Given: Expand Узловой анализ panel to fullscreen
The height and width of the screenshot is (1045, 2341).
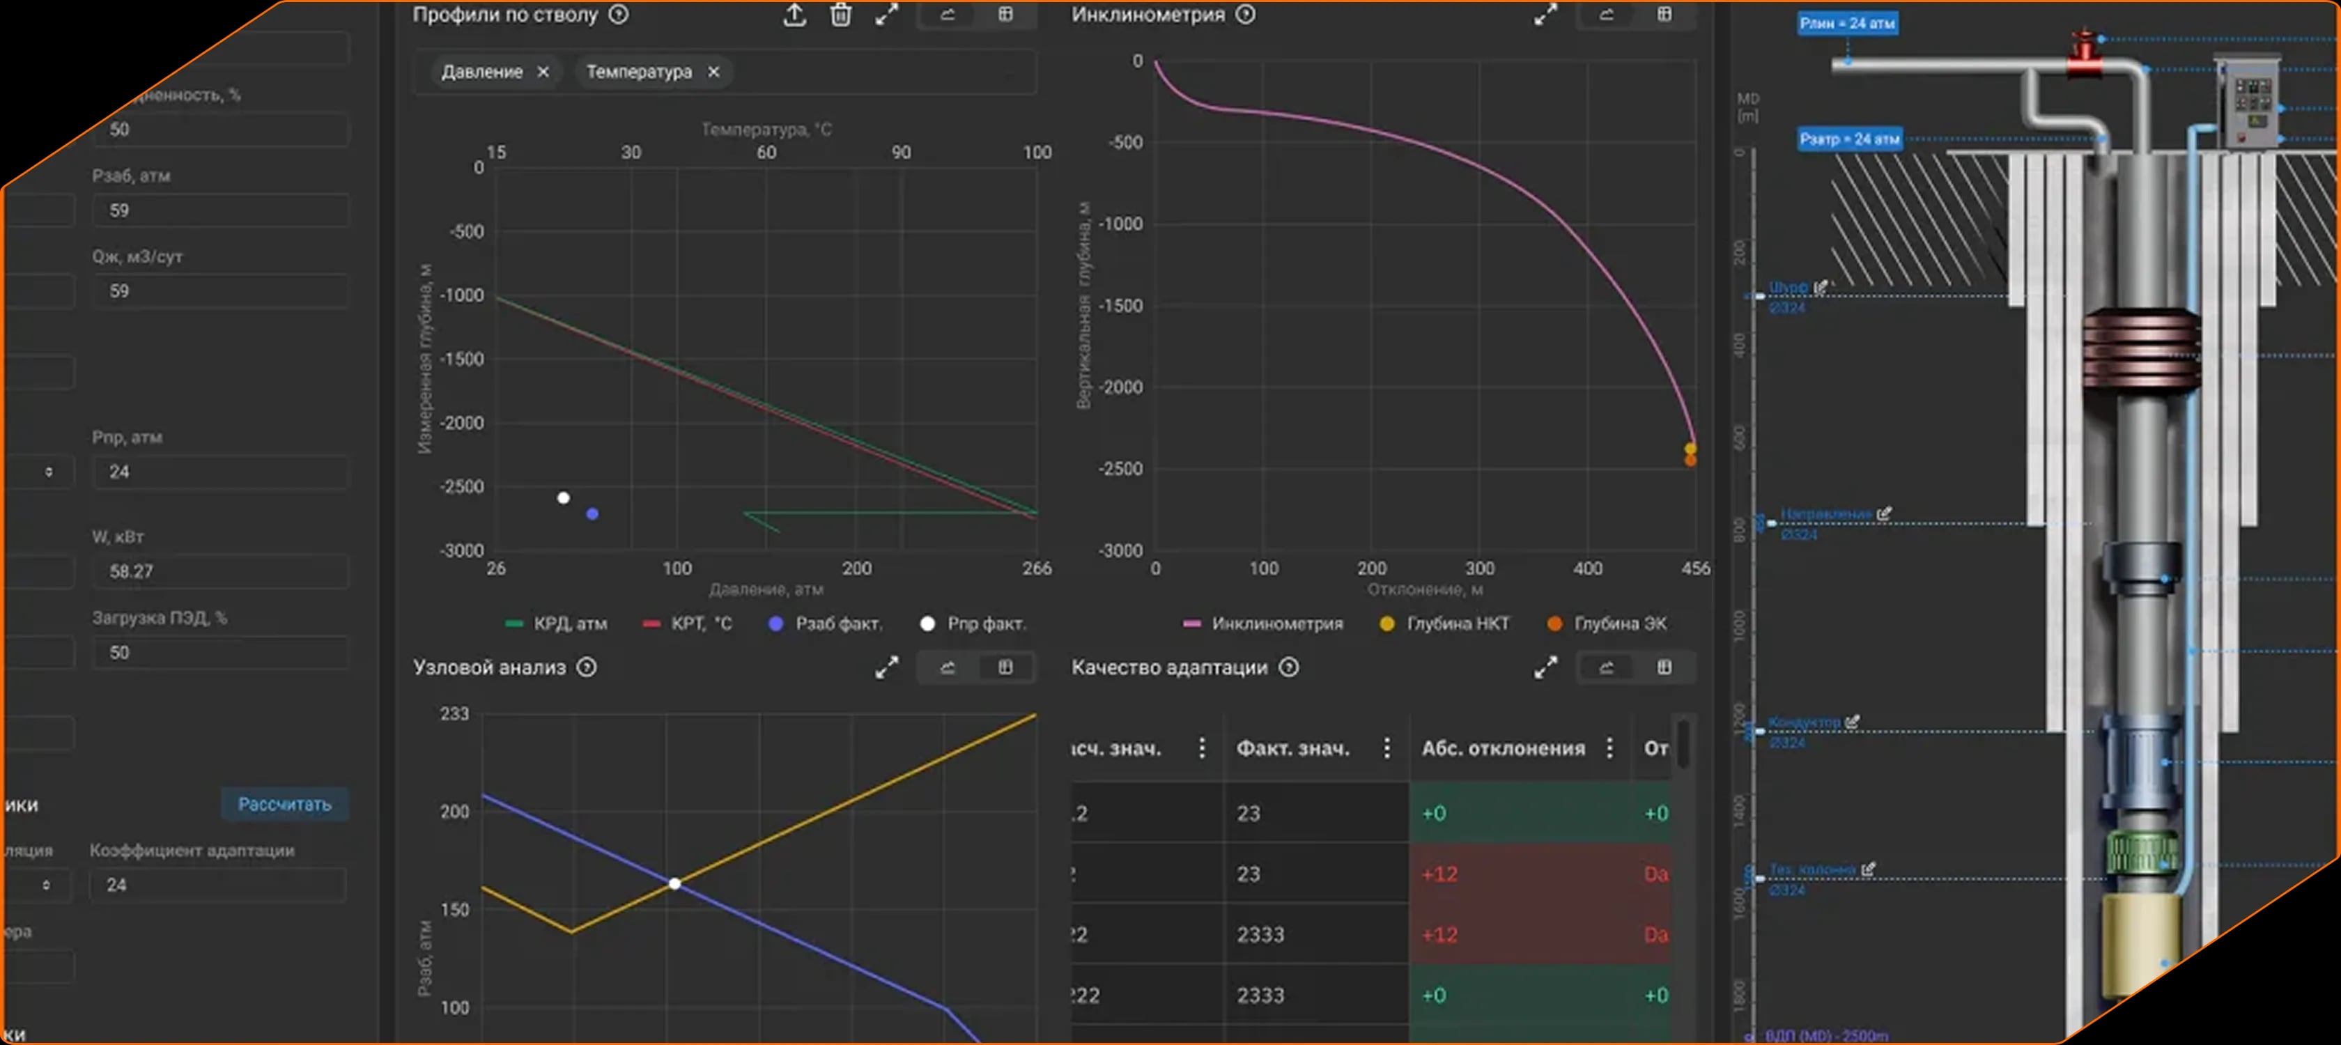Looking at the screenshot, I should point(887,668).
